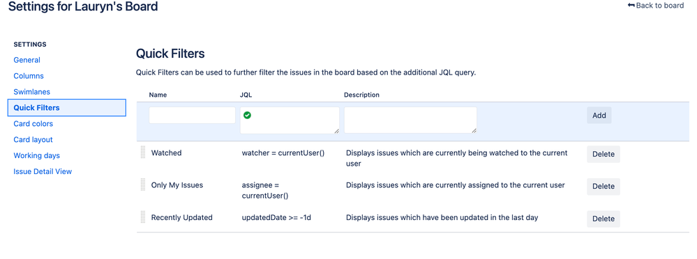
Task: Go back to board via arrow link
Action: coord(656,6)
